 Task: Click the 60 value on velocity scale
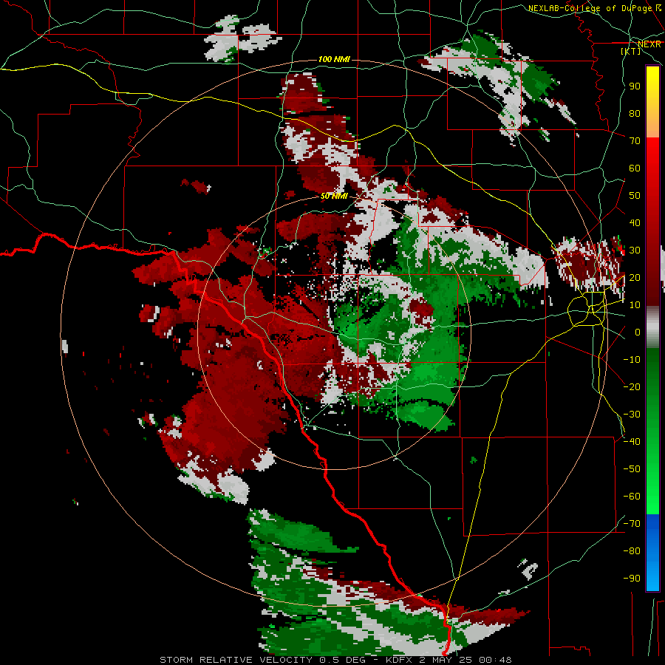635,168
